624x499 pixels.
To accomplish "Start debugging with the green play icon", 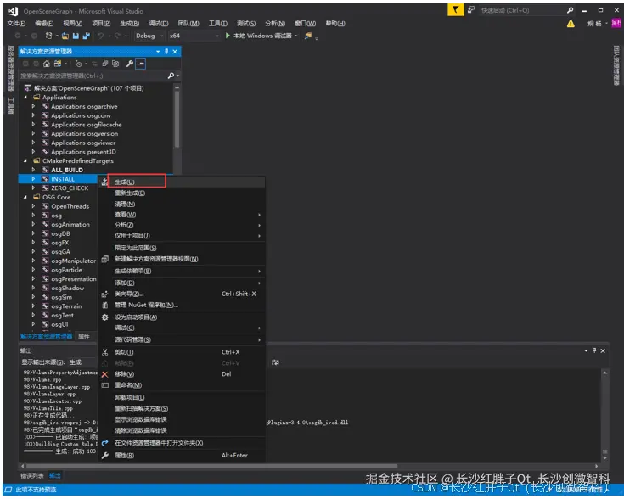I will pyautogui.click(x=228, y=36).
